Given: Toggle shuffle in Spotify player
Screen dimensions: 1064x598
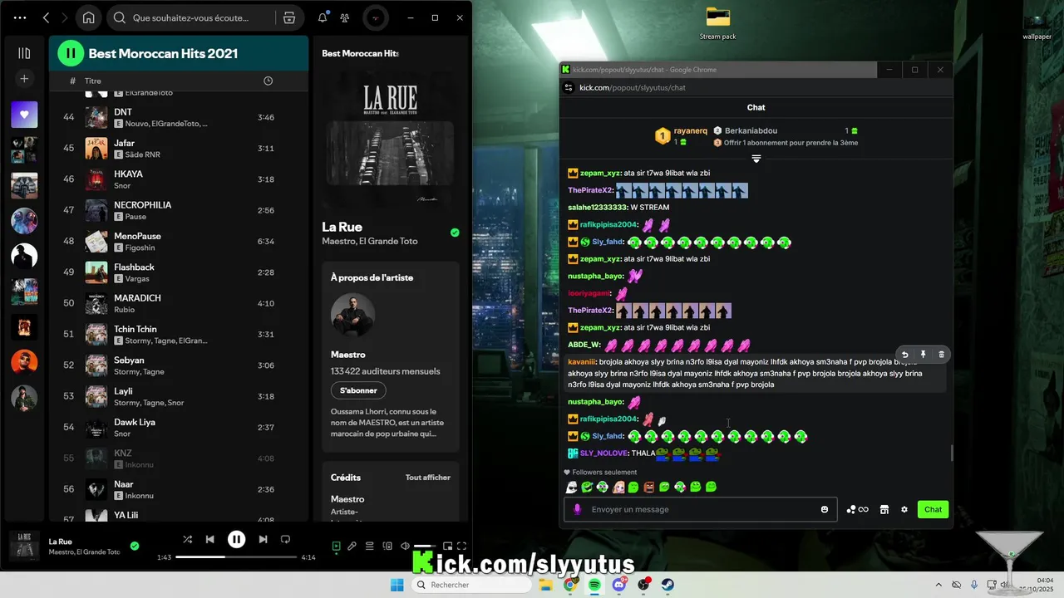Looking at the screenshot, I should point(187,539).
